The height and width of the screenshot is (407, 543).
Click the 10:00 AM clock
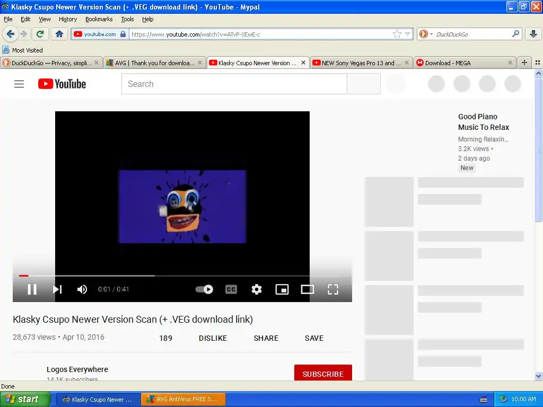(x=523, y=399)
